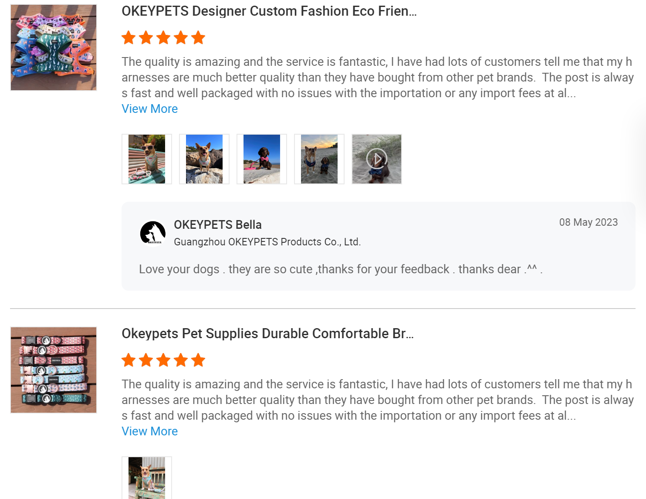Image resolution: width=646 pixels, height=499 pixels.
Task: Click the second star on the harness review
Action: point(146,37)
